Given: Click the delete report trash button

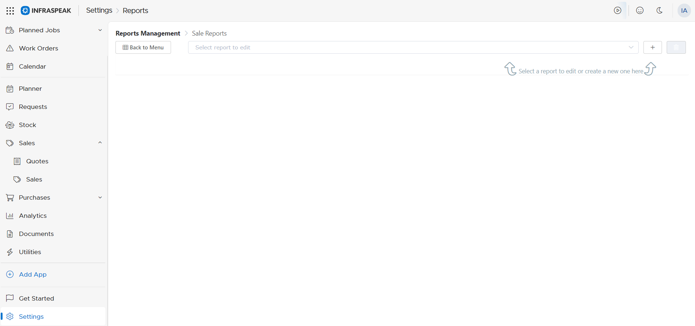Looking at the screenshot, I should [676, 48].
